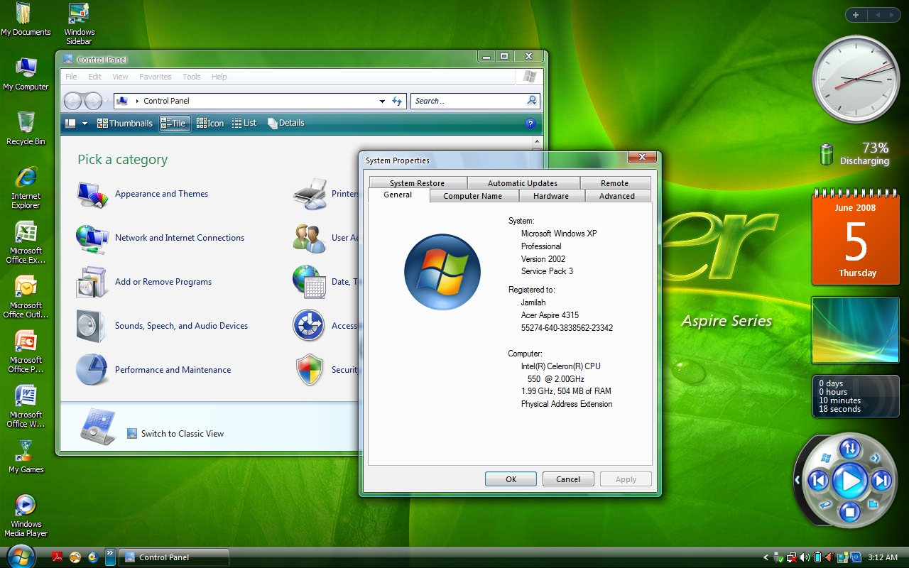Show hidden tray icons arrow

point(766,557)
